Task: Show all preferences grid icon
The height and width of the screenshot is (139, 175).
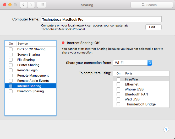Action: (x=42, y=5)
